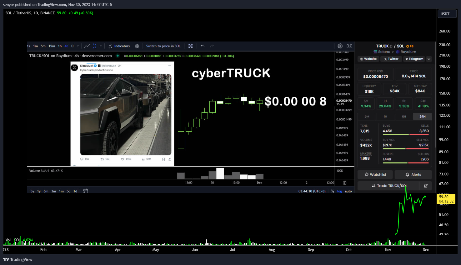Click the X logo avatar in tweet
Viewport: 461px width, 265px height.
tap(74, 67)
